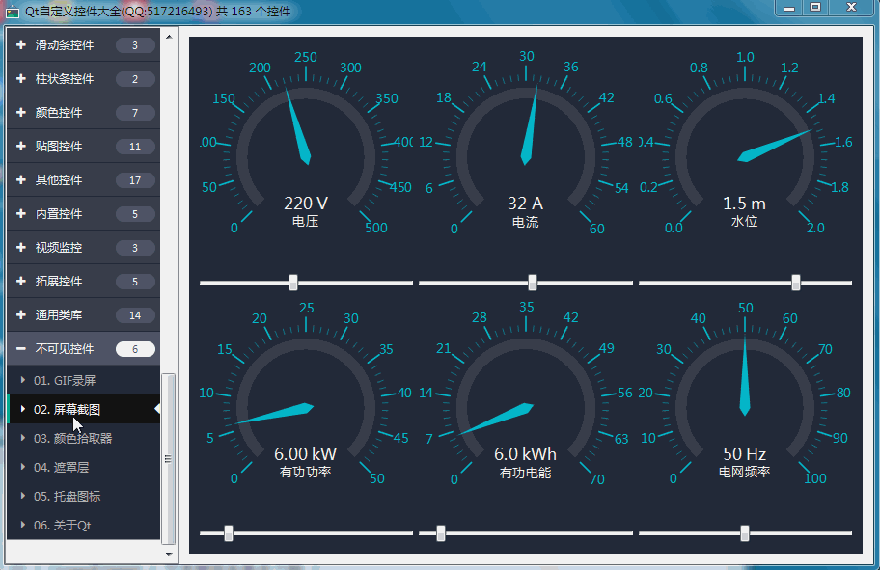Click the sidebar vertical scrollbar thumb
880x570 pixels.
pos(169,458)
